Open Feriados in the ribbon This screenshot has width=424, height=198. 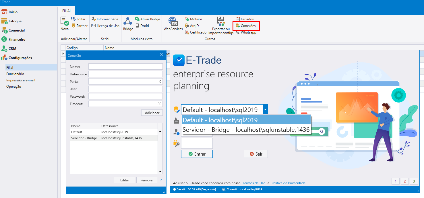[245, 19]
